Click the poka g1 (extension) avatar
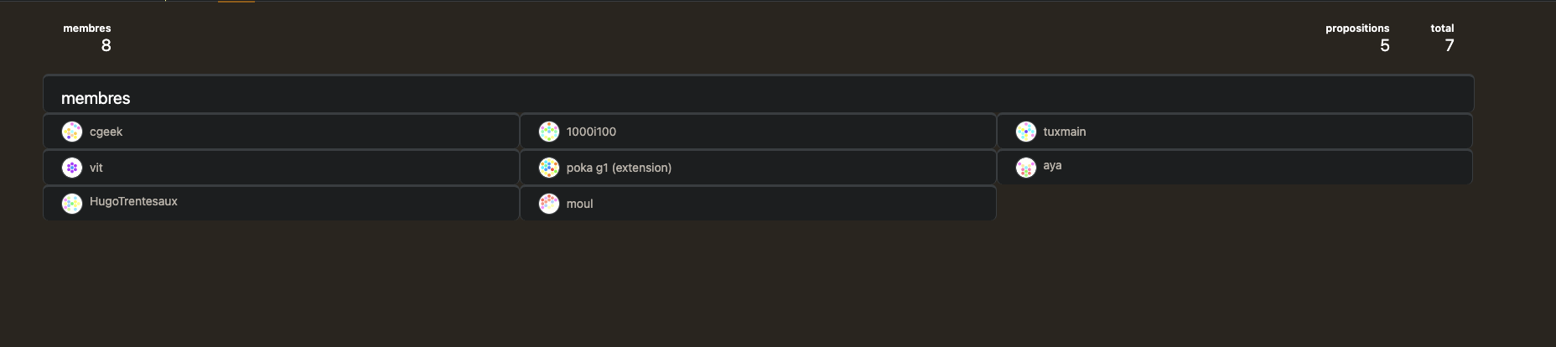This screenshot has width=1556, height=347. 549,168
